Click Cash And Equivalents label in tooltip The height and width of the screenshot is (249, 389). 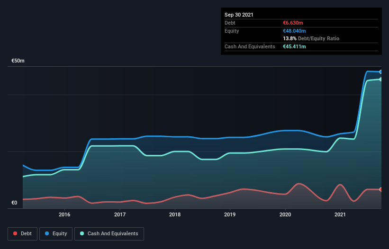pyautogui.click(x=250, y=46)
